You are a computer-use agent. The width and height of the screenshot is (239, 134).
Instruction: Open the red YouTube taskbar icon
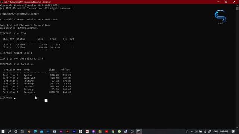coord(106,131)
